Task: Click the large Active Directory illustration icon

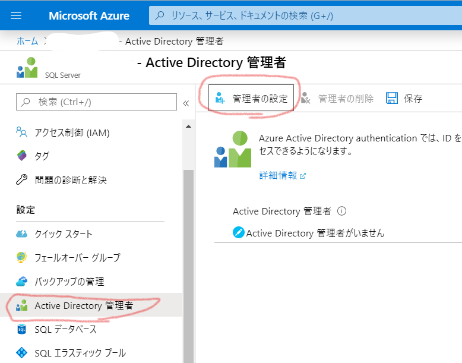Action: (x=233, y=149)
